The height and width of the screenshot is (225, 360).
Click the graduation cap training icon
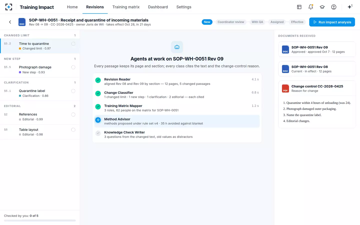pos(322,7)
